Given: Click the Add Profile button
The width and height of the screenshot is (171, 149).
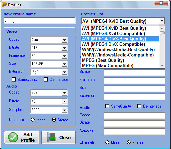Looking at the screenshot, I should 21,137.
